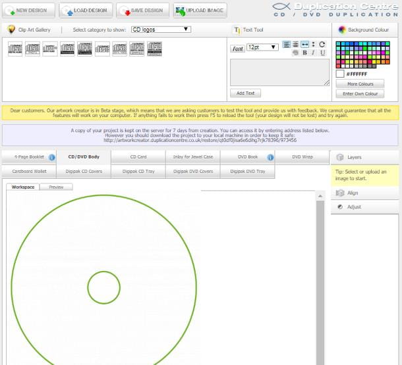402x365 pixels.
Task: Click the info icon on 4-Page Booklet
Action: [51, 157]
